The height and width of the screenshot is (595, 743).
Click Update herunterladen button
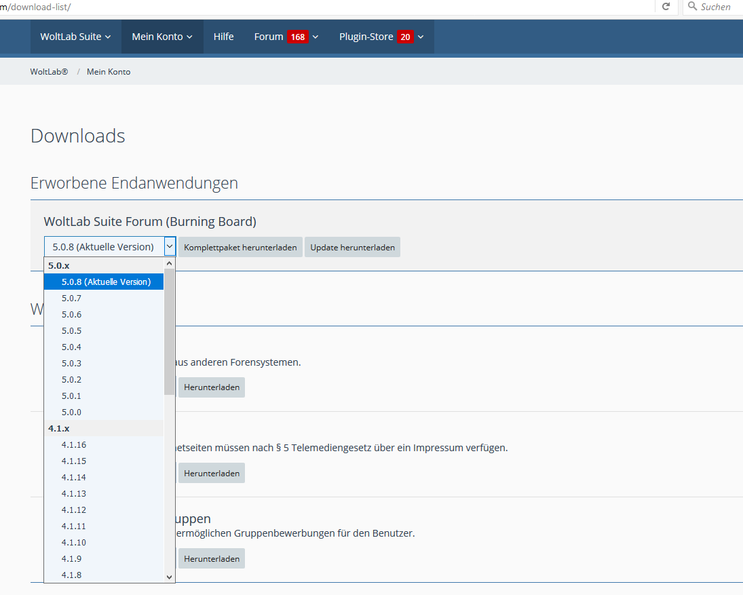coord(352,248)
